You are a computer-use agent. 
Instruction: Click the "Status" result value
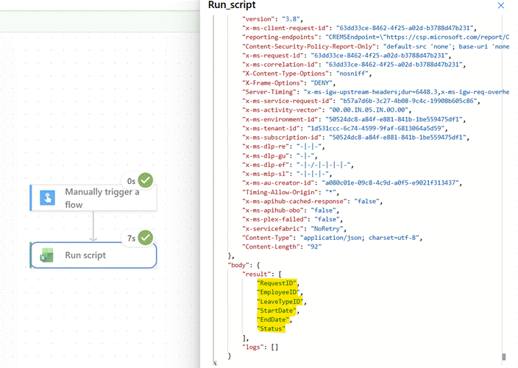(271, 329)
